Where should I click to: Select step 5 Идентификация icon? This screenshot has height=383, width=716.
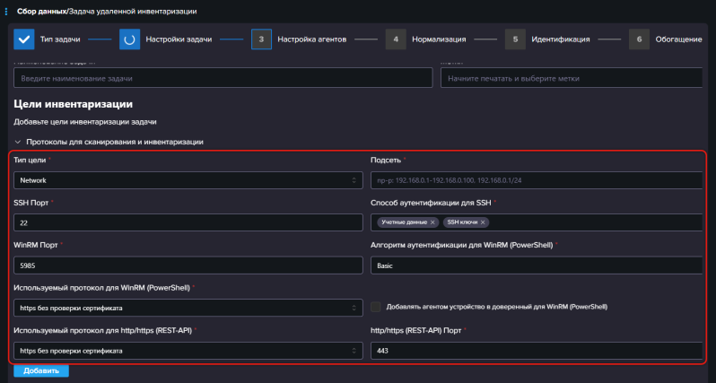coord(514,39)
